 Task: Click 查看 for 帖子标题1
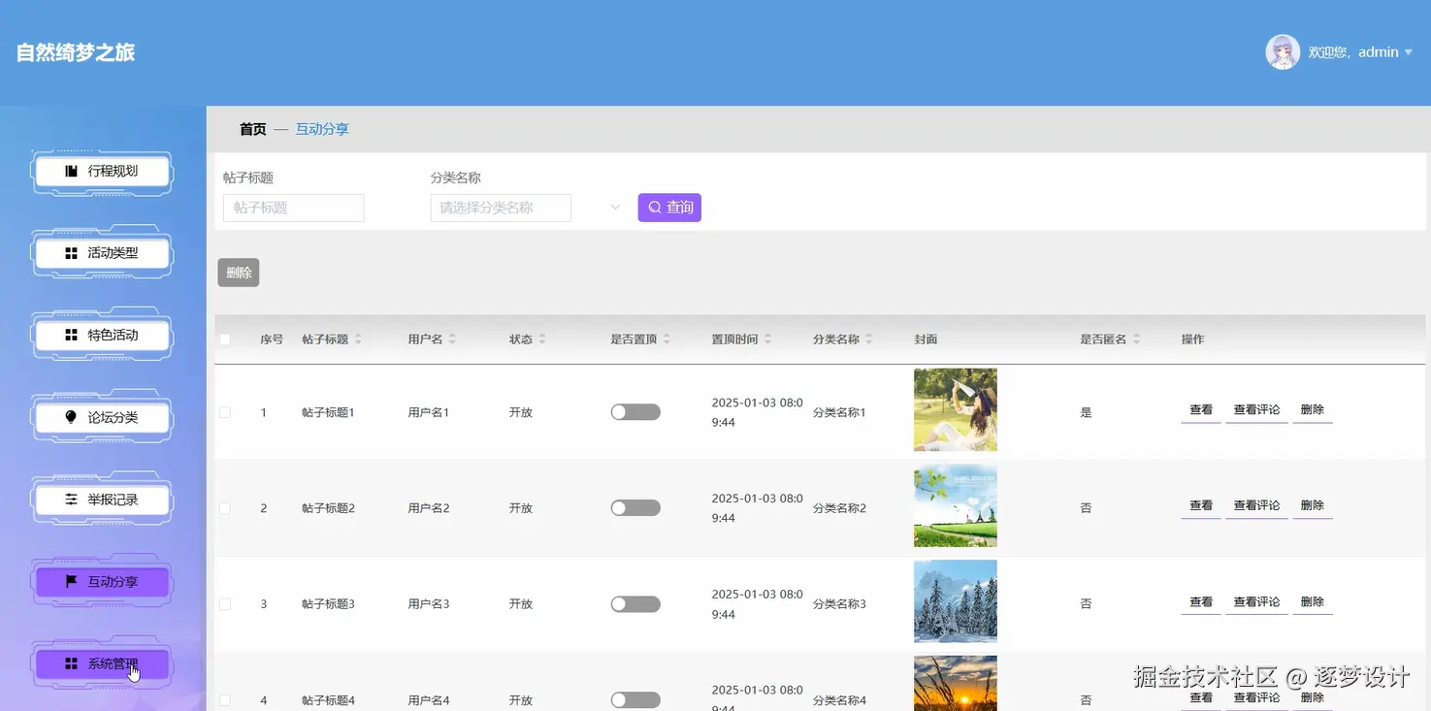[x=1201, y=410]
